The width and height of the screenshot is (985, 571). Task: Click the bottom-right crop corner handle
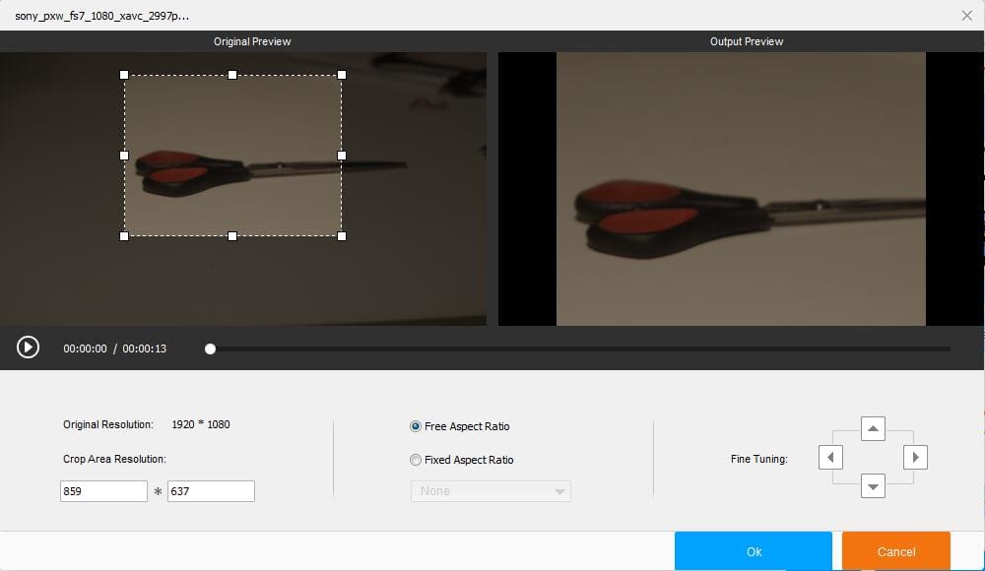[x=342, y=236]
